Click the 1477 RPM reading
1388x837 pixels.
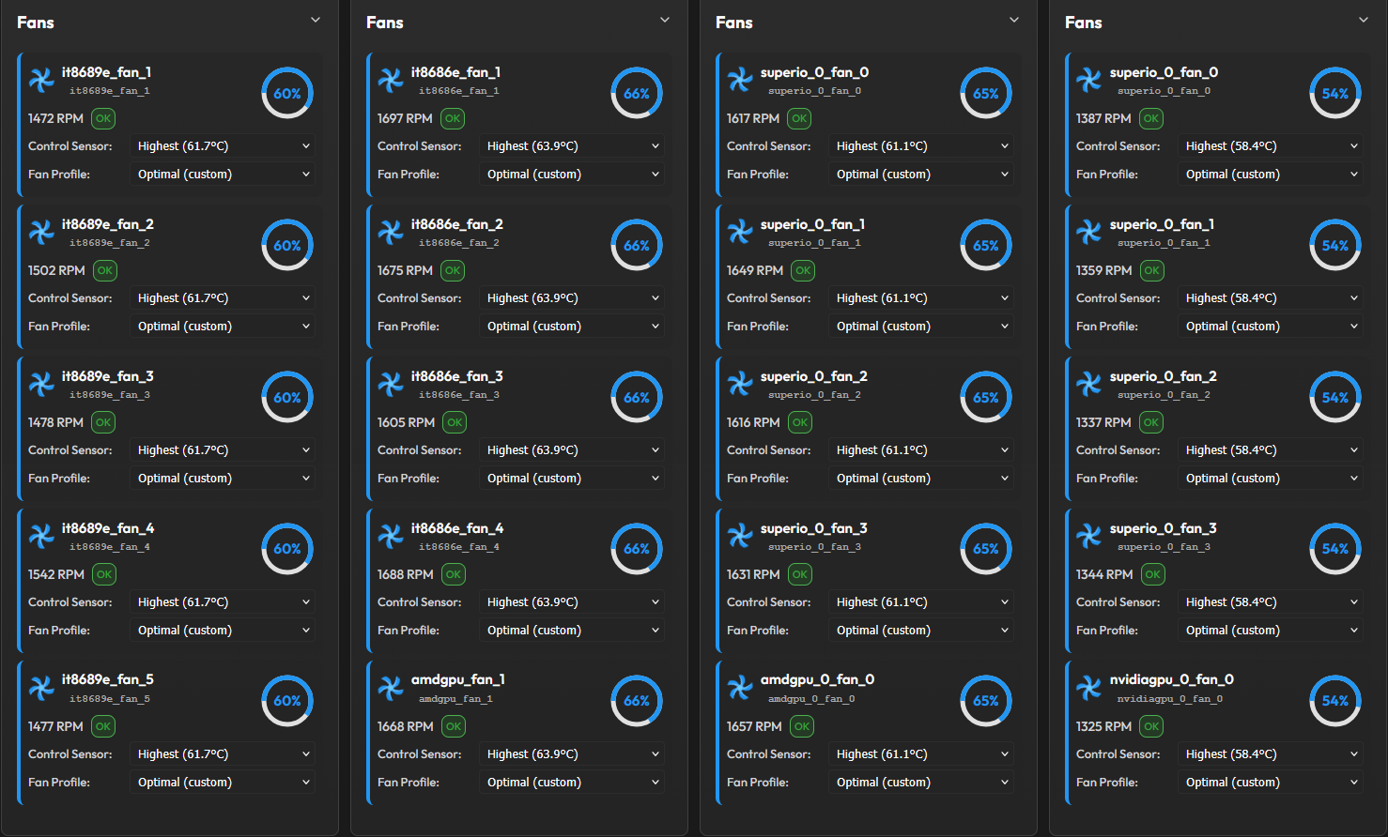(55, 726)
